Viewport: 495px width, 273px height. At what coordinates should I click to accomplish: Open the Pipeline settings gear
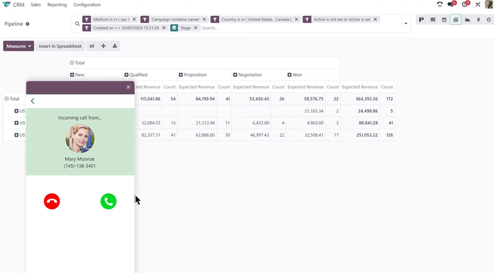pyautogui.click(x=27, y=24)
